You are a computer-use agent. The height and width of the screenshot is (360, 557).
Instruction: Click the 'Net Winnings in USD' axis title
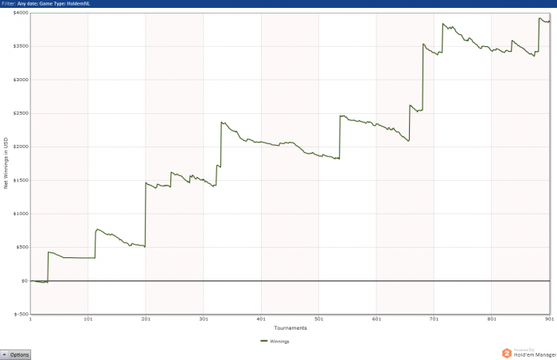(6, 163)
